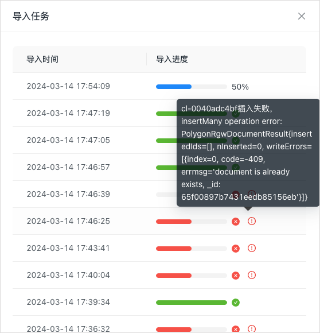Image resolution: width=320 pixels, height=333 pixels.
Task: Click the green progress bar at 17:39:34
Action: [192, 303]
